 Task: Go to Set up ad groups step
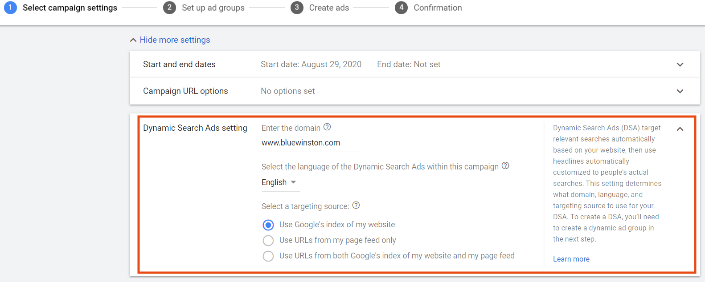coord(213,8)
